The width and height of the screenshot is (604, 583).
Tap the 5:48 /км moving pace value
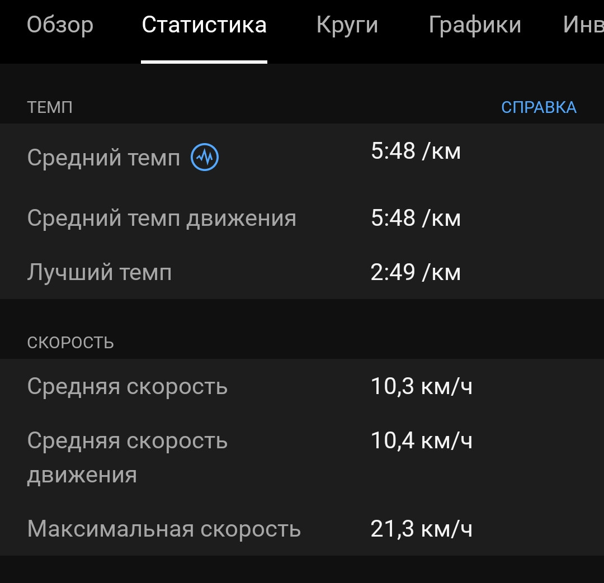coord(416,218)
